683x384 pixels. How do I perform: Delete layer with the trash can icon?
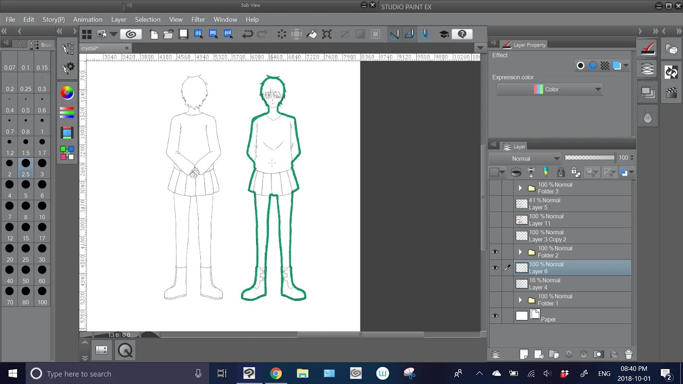tap(628, 354)
